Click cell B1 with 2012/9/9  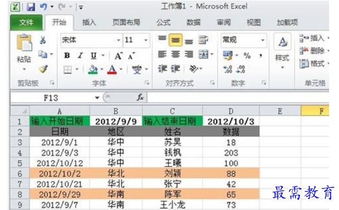[x=116, y=121]
